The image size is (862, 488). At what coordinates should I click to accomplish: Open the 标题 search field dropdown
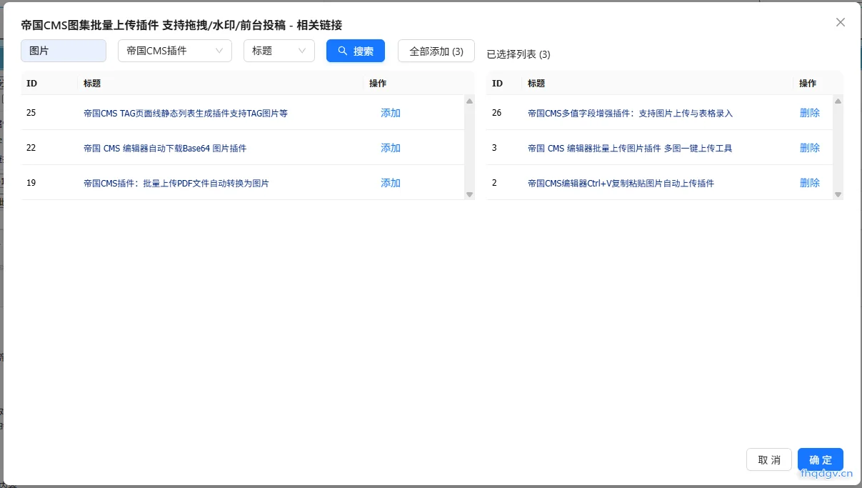[279, 51]
